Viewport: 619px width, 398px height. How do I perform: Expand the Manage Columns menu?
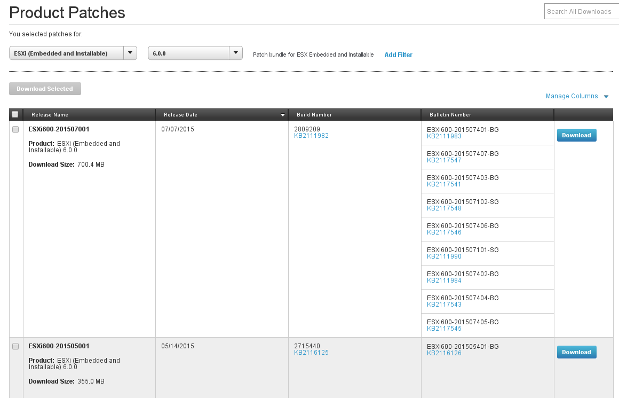coord(577,96)
